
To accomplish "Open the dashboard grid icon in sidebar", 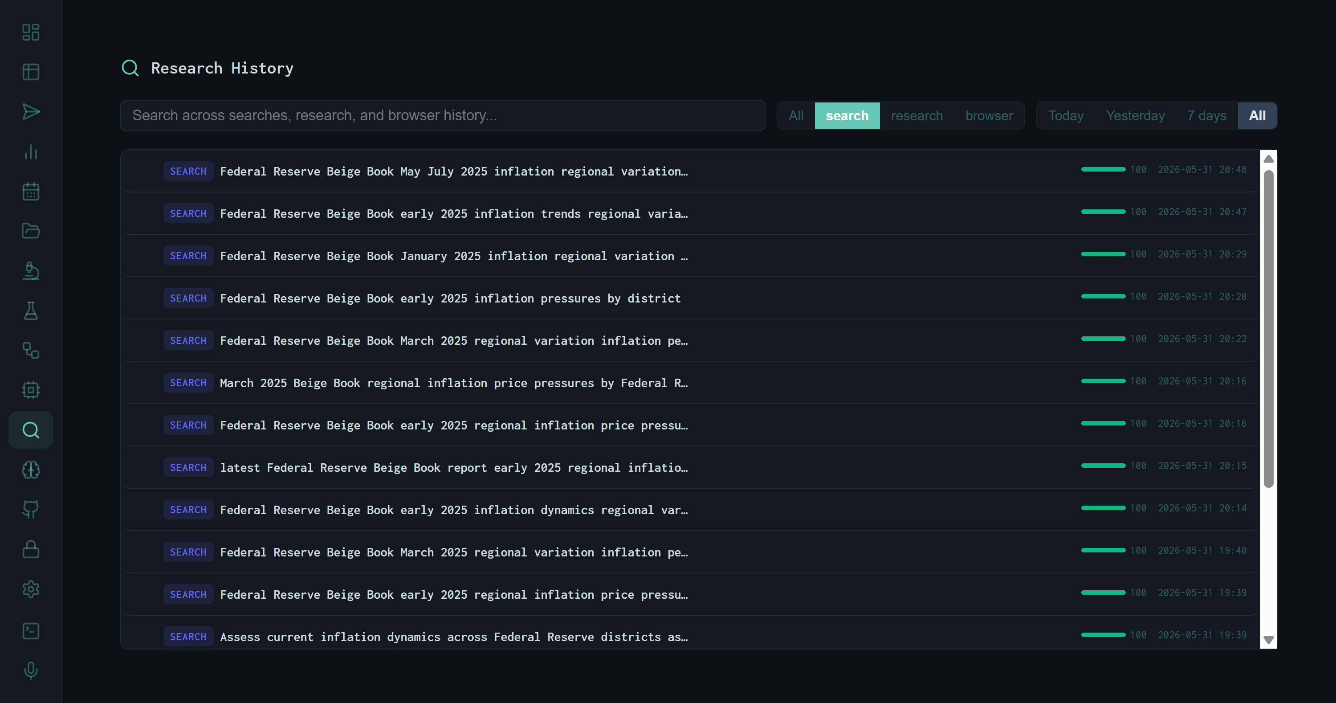I will (31, 32).
